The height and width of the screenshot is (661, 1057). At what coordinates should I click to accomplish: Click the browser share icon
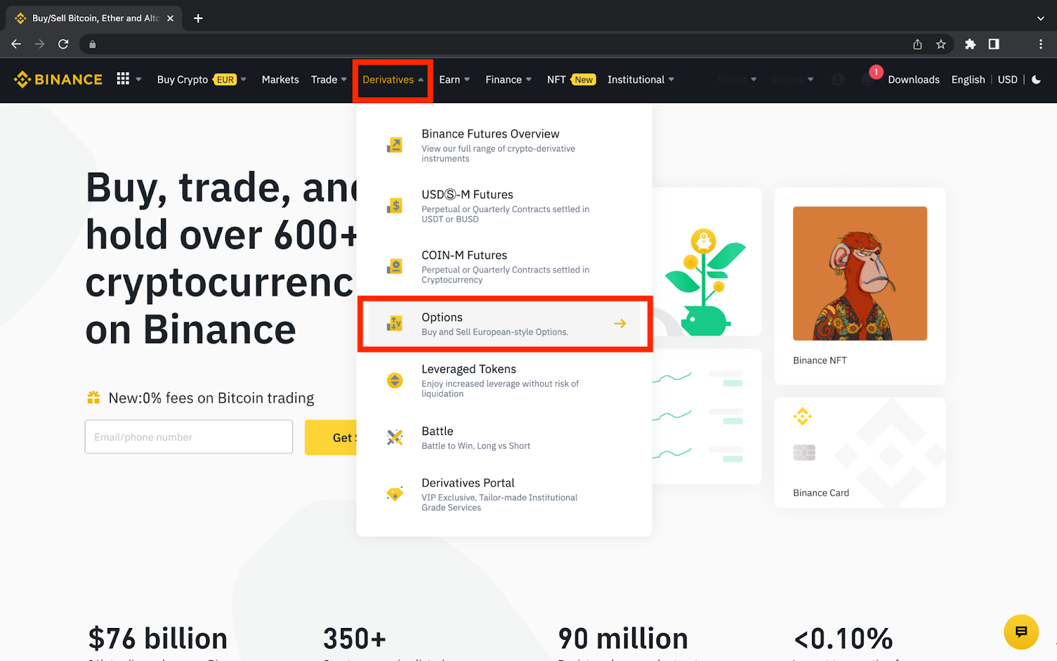coord(917,44)
